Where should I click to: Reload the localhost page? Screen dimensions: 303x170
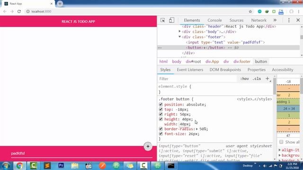coord(19,11)
